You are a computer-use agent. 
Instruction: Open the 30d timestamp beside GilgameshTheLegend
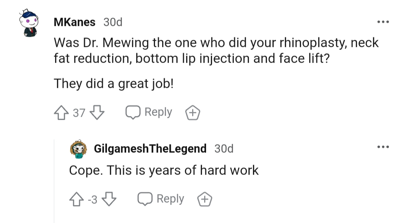point(224,149)
